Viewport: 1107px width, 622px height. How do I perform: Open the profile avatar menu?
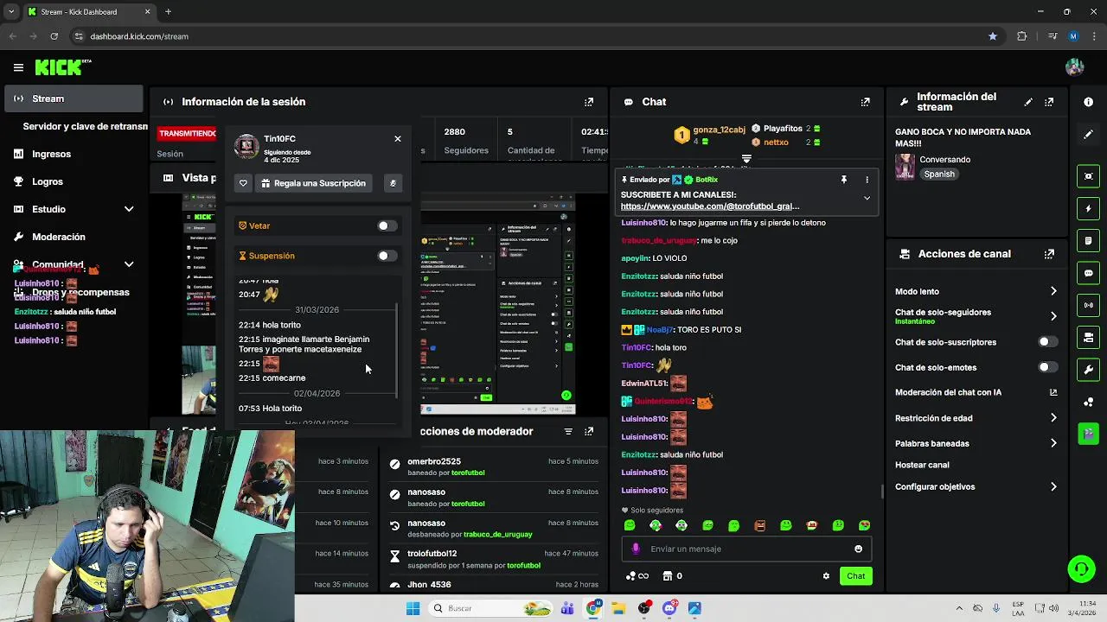[1075, 67]
